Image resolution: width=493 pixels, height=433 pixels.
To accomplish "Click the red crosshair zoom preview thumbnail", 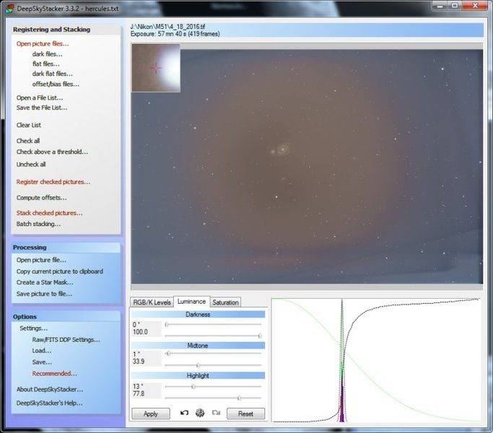I will [156, 68].
